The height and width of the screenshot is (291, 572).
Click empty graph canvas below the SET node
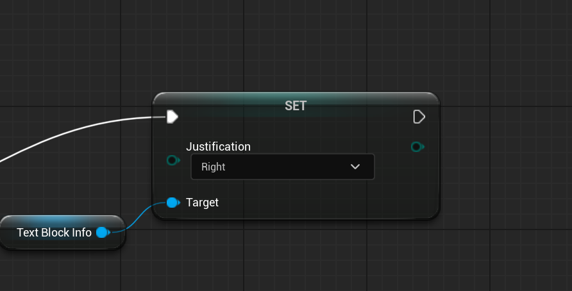click(x=295, y=256)
